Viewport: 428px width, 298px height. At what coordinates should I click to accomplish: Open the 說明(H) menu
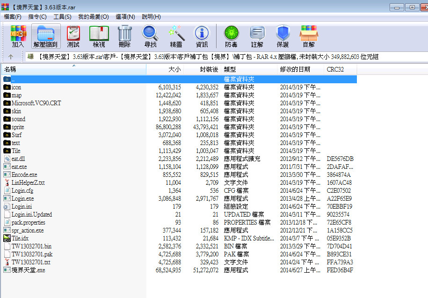point(151,17)
